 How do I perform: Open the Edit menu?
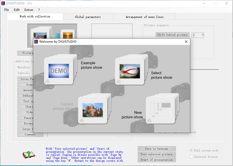(17, 10)
